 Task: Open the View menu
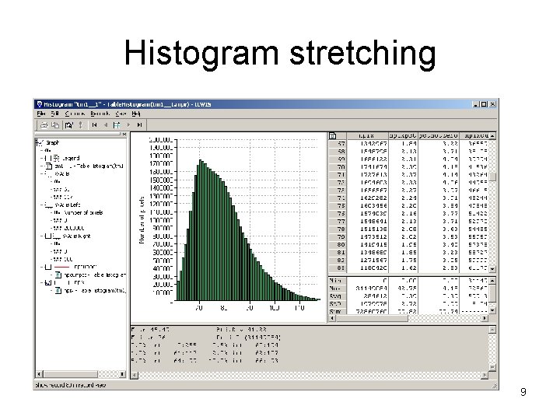tap(121, 114)
